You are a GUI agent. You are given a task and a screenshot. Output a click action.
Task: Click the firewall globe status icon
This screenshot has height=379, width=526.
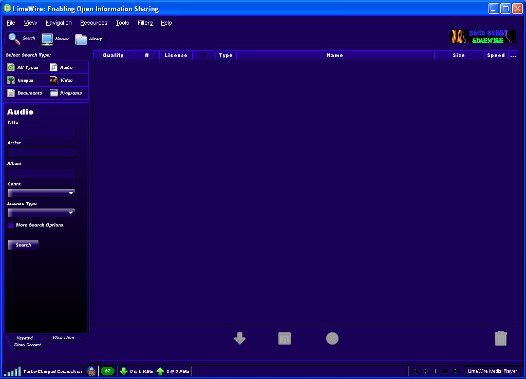click(x=91, y=371)
